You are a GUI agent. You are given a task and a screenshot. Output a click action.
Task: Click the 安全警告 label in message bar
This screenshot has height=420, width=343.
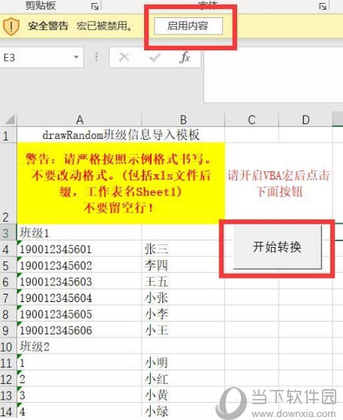[x=48, y=26]
